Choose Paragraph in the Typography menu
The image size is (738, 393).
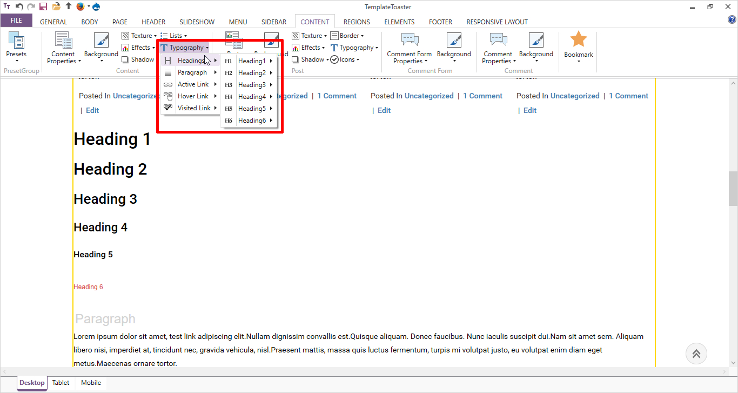click(x=192, y=72)
